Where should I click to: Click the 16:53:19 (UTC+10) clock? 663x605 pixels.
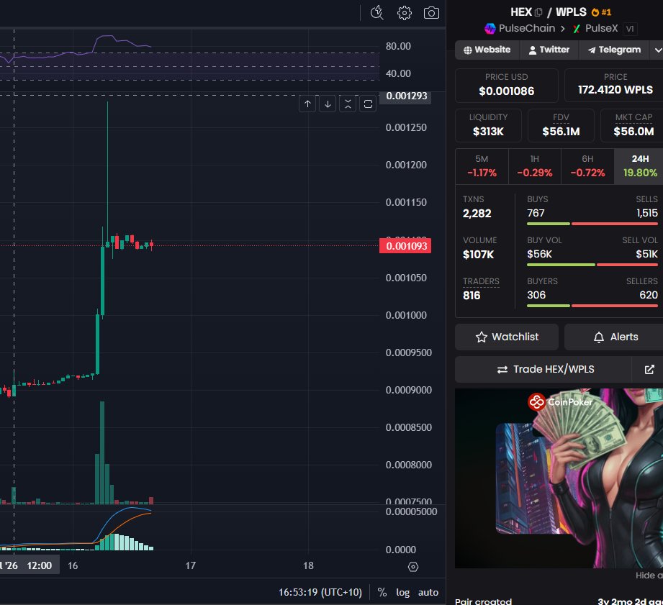320,592
